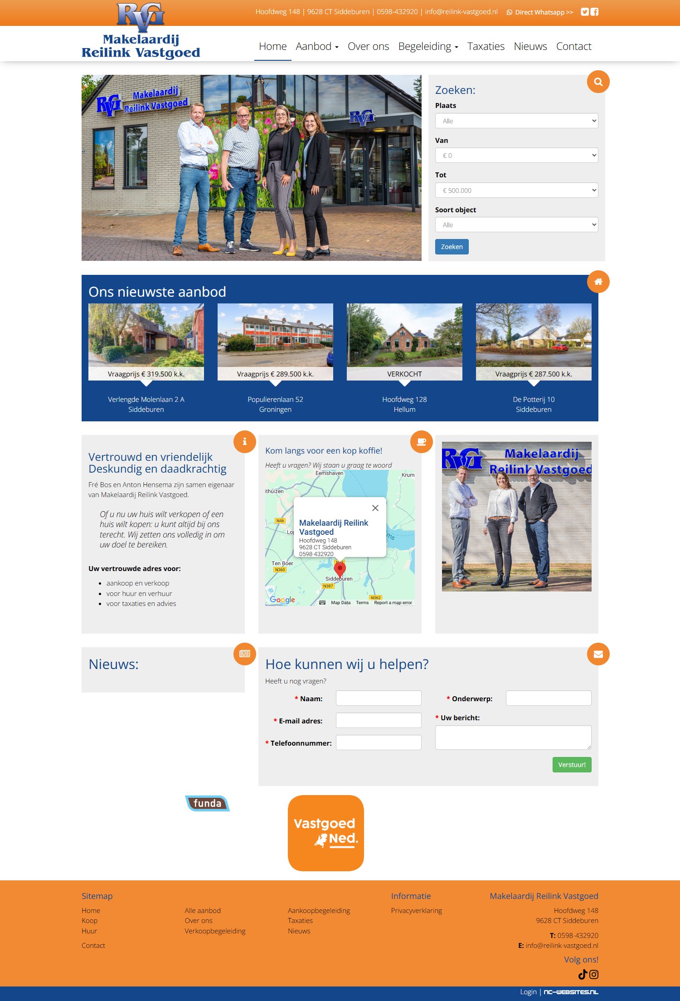Open the Privacyverklaring footer link
Viewport: 680px width, 1001px height.
[417, 910]
